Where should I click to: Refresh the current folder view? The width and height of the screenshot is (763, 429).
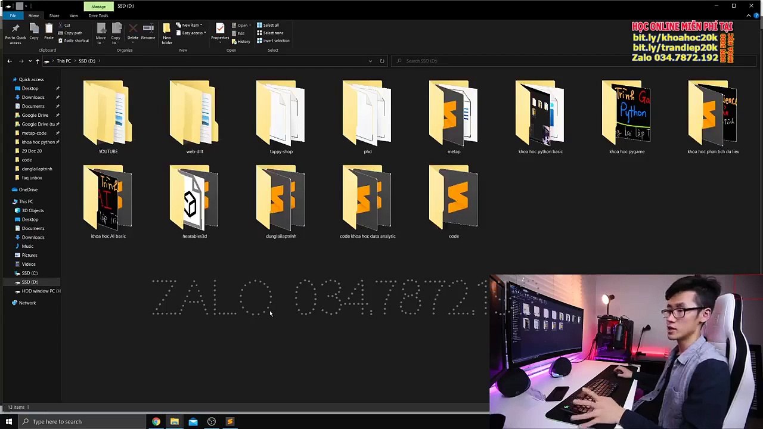click(382, 61)
